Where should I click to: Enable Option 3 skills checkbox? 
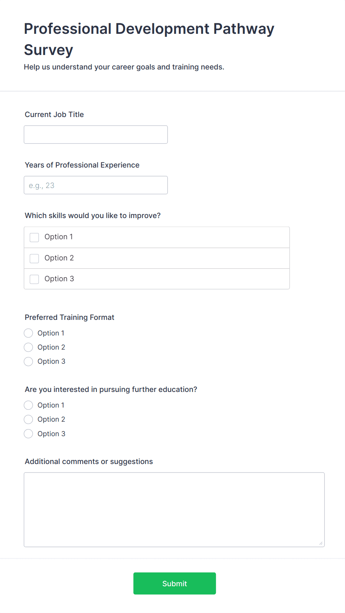[34, 279]
